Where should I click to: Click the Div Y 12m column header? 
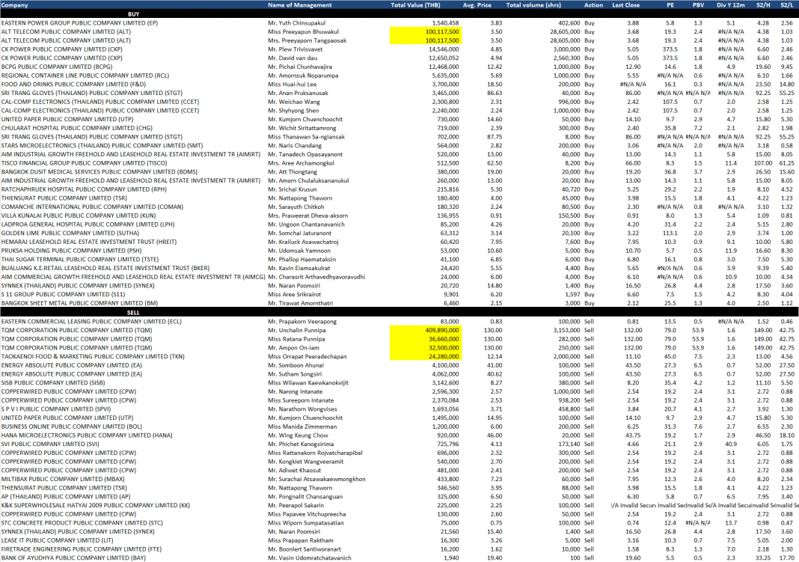730,4
